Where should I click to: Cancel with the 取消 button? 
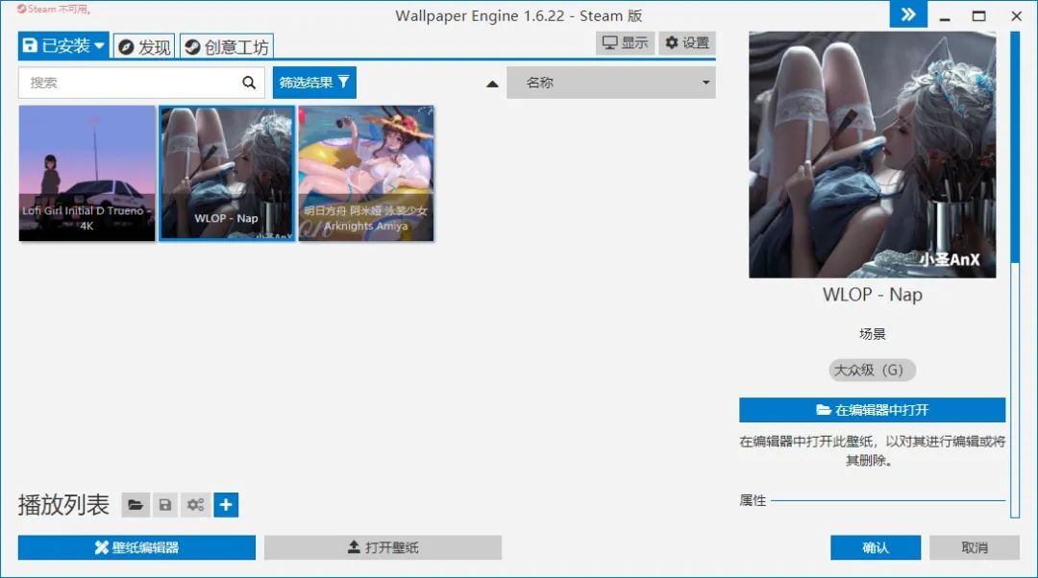[x=975, y=547]
